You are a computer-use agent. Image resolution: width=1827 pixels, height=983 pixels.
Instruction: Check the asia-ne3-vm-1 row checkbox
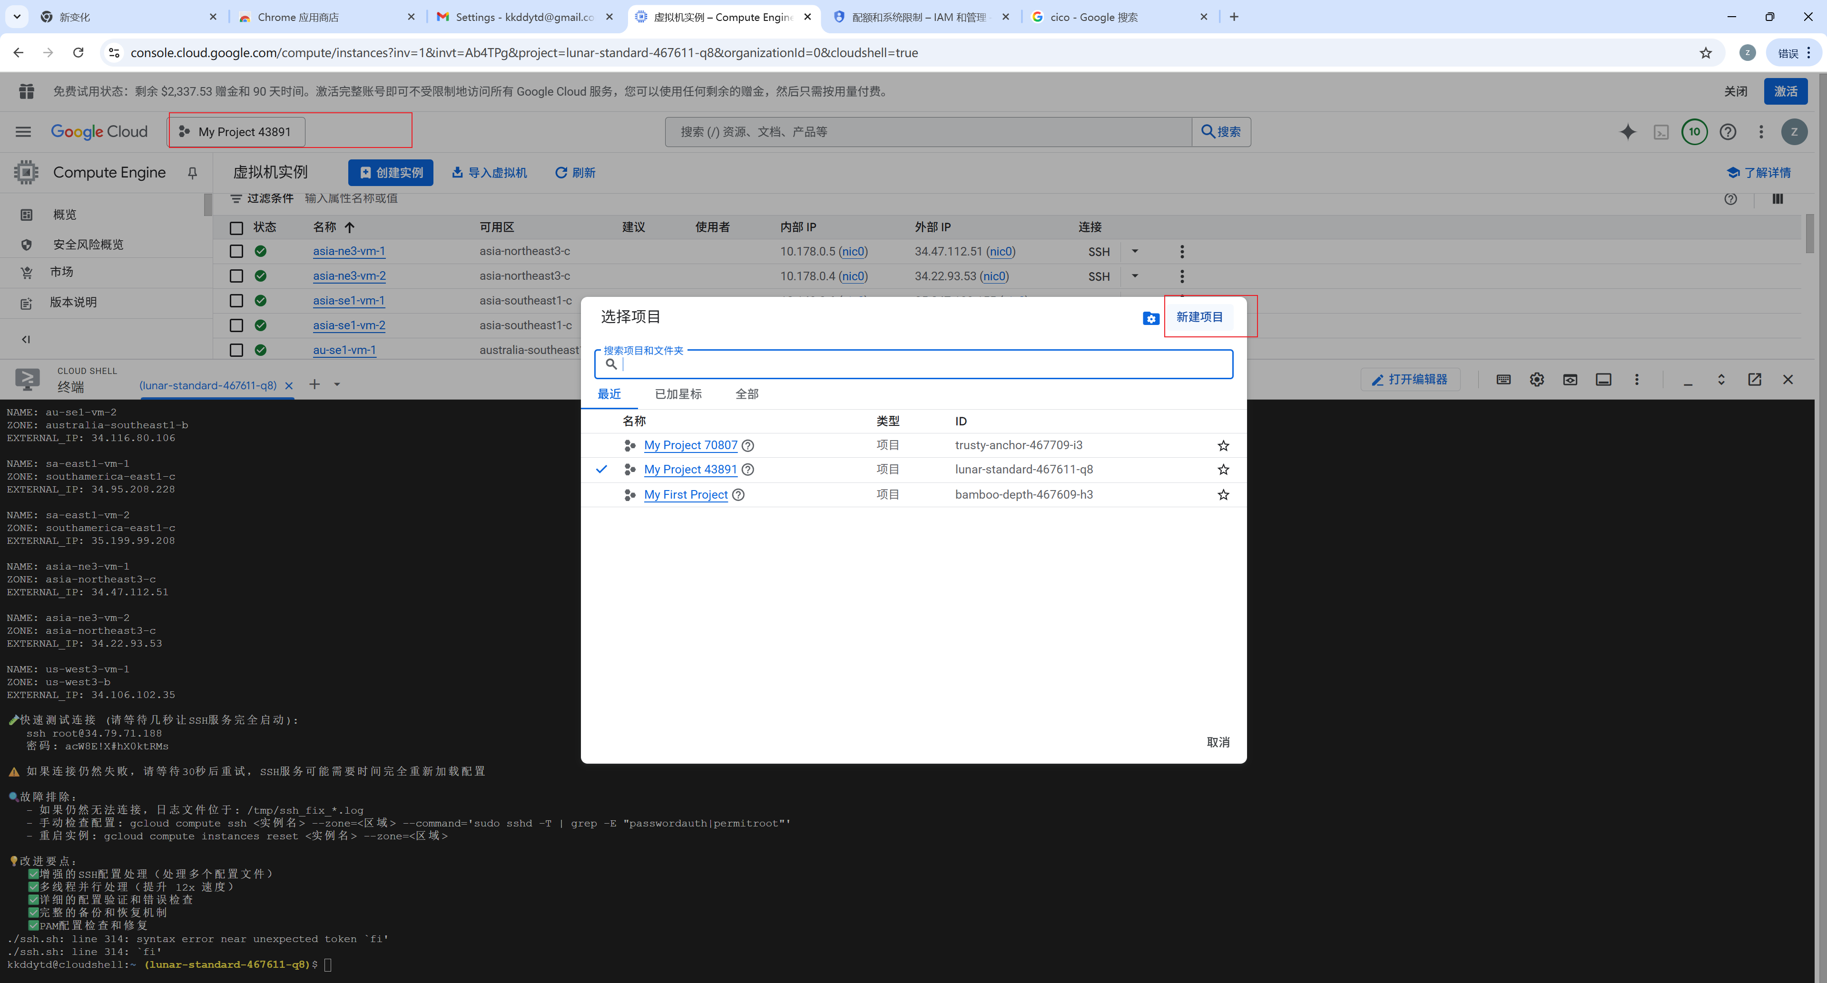pos(236,252)
